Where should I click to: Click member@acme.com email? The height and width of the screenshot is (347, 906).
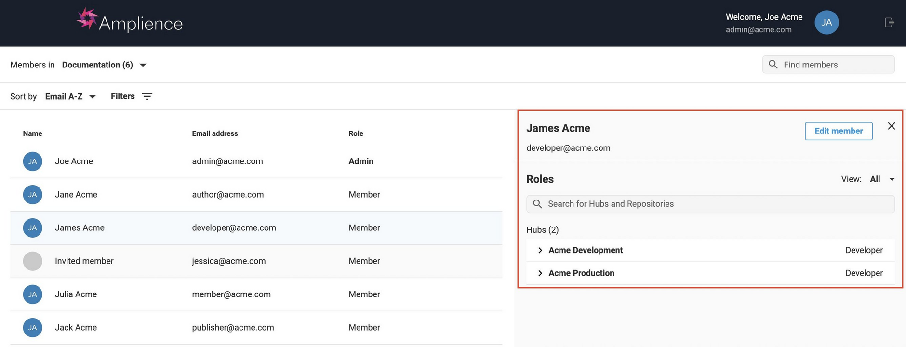tap(231, 294)
